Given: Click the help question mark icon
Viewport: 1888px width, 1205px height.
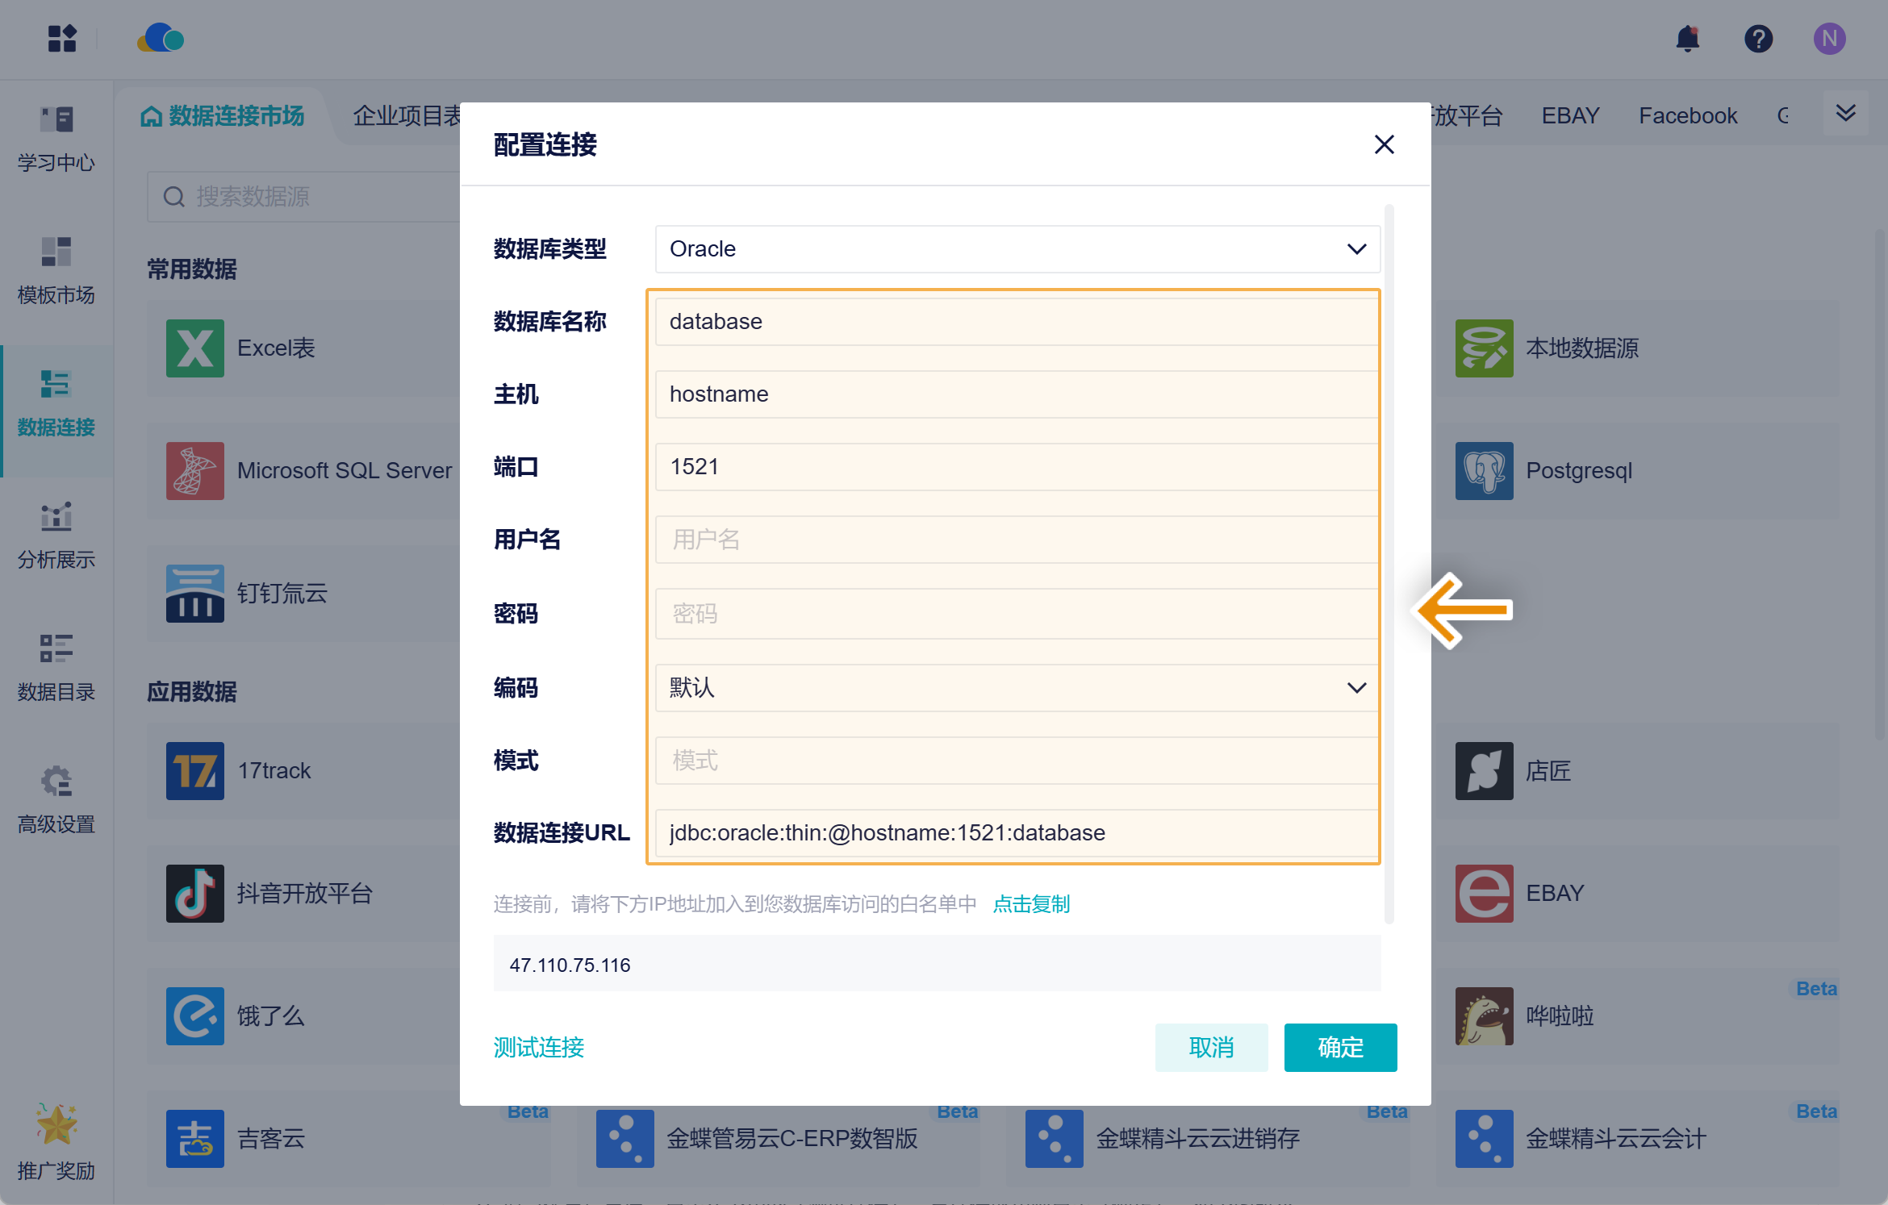Looking at the screenshot, I should tap(1758, 39).
